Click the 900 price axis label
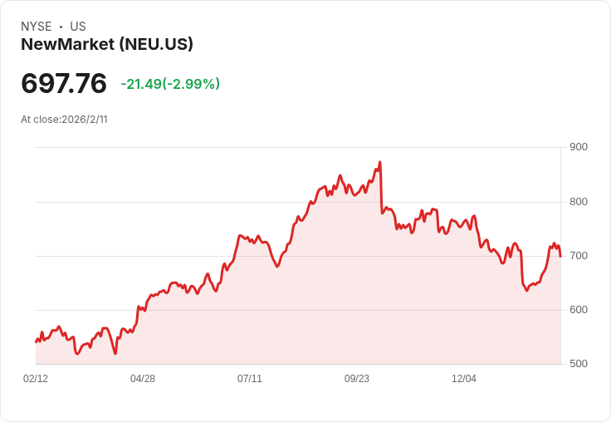The height and width of the screenshot is (422, 611). 579,147
